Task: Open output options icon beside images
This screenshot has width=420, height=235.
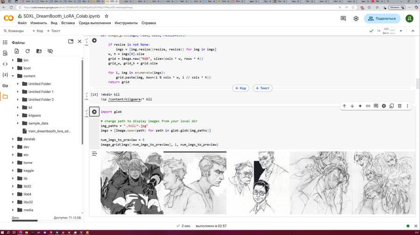Action: pos(94,154)
